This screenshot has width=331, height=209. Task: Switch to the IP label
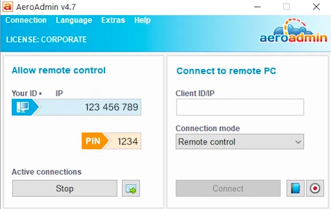pos(59,93)
